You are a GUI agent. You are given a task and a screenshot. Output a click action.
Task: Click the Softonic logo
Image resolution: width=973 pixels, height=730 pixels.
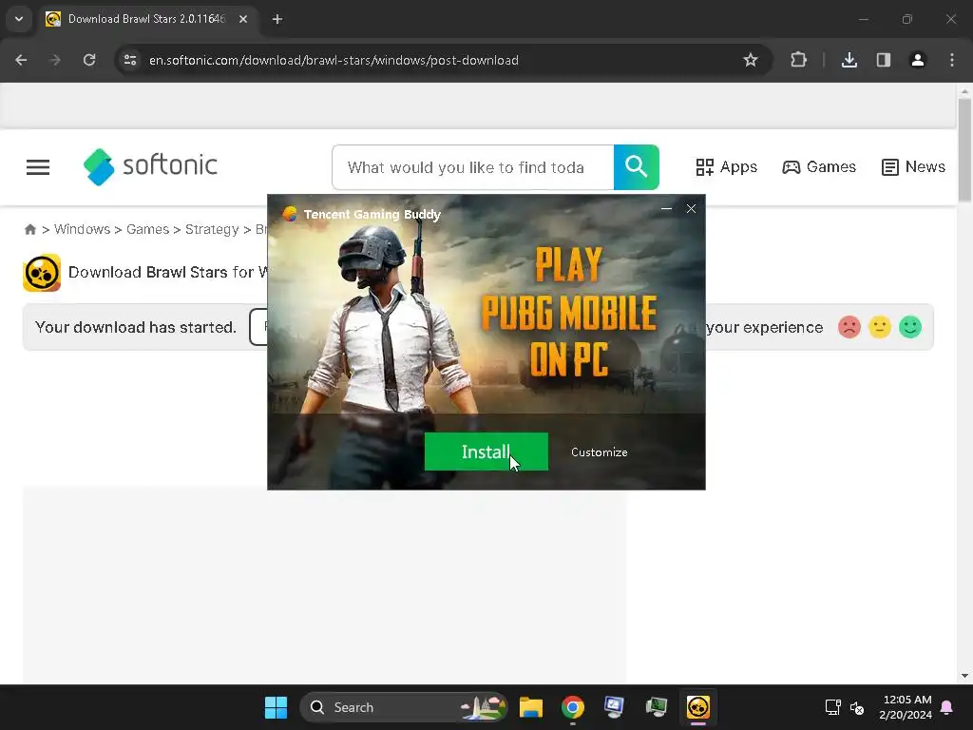point(150,166)
